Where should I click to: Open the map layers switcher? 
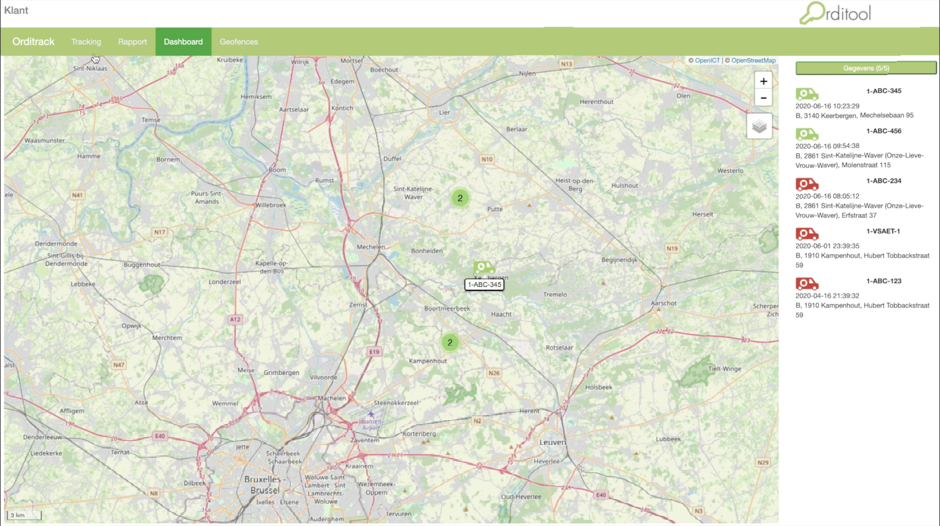pos(759,126)
